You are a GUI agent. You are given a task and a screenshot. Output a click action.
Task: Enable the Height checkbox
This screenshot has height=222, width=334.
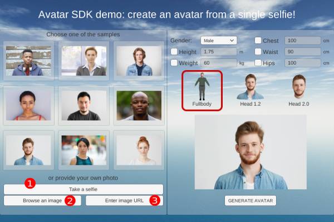pos(174,52)
